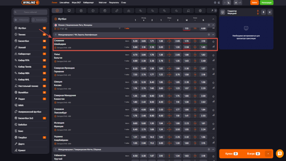Select the video broadcast filter icon
Screen dimensions: 286x161
tap(69, 11)
